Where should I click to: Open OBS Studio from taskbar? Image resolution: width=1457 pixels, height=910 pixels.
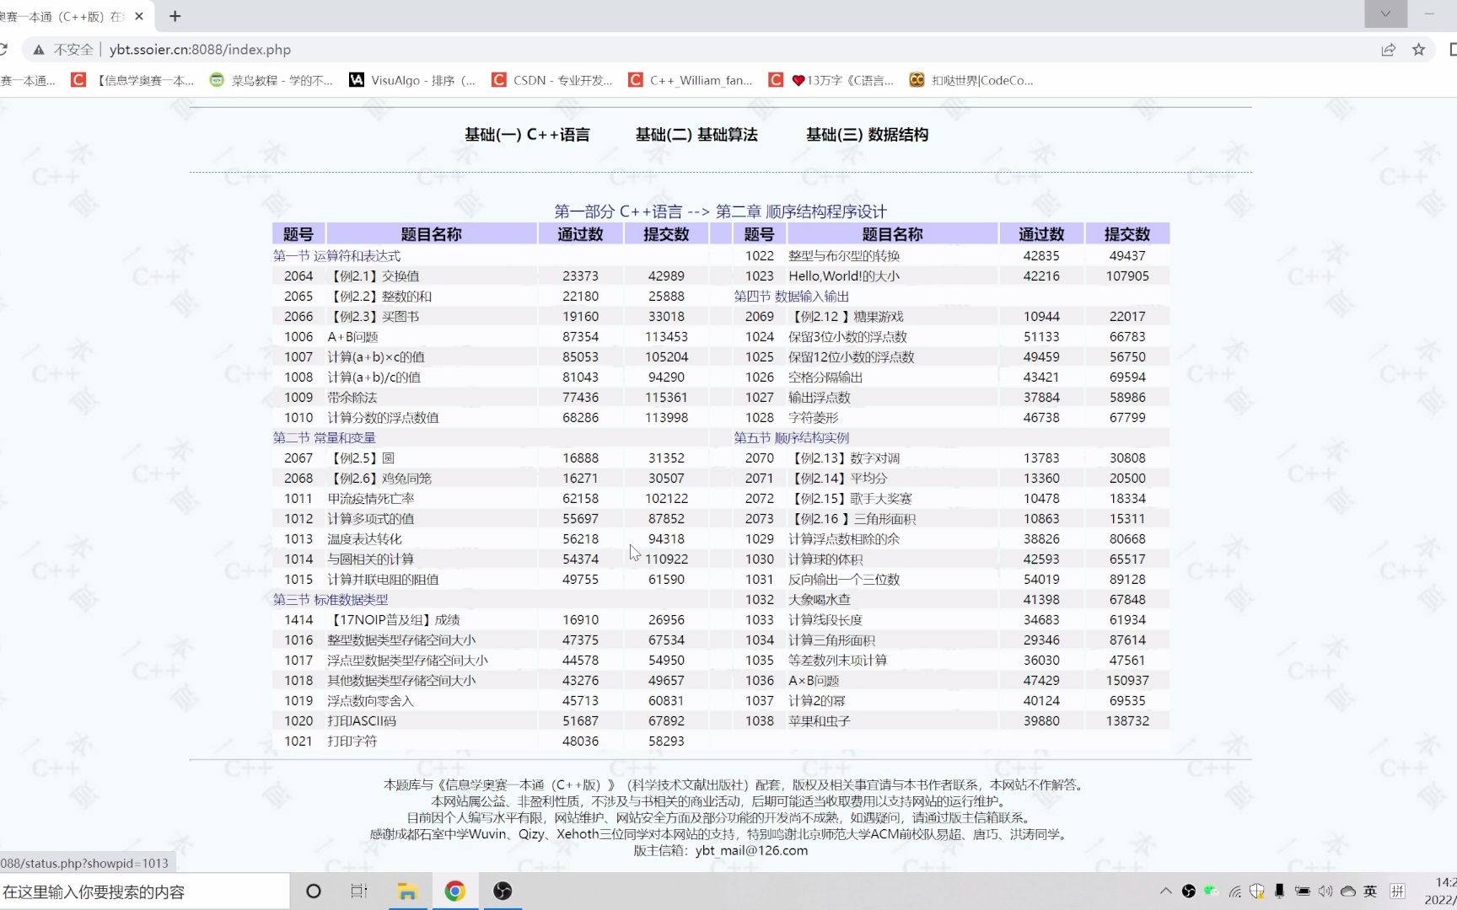pyautogui.click(x=503, y=891)
